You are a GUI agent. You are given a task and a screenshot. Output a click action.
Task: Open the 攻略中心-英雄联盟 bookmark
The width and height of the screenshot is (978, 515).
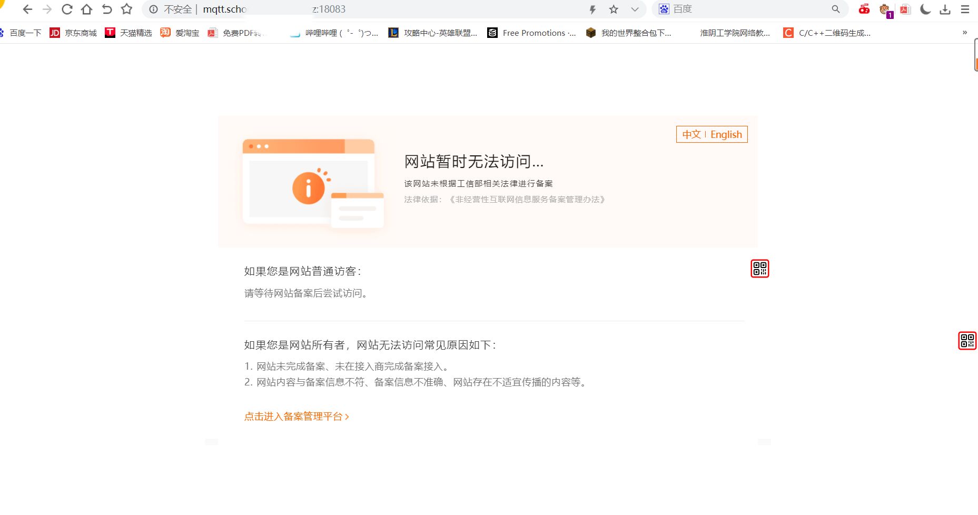tap(432, 33)
